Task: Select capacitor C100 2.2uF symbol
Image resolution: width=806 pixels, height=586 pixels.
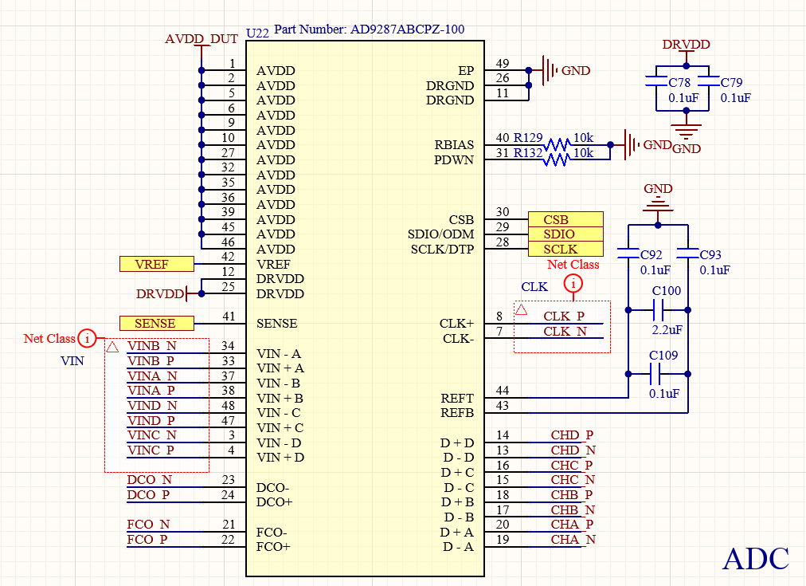Action: click(659, 309)
